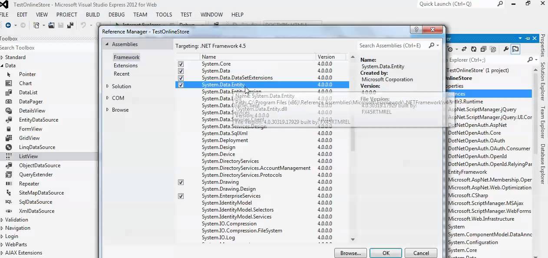The height and width of the screenshot is (258, 548).
Task: Uncheck the System.Drawing assembly checkbox
Action: point(181,182)
